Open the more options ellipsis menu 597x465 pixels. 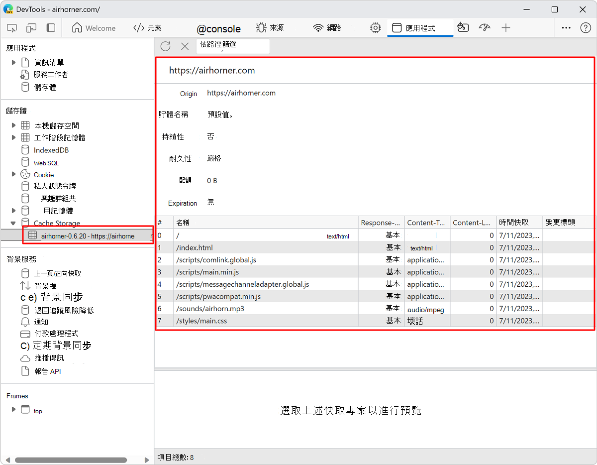pos(566,28)
